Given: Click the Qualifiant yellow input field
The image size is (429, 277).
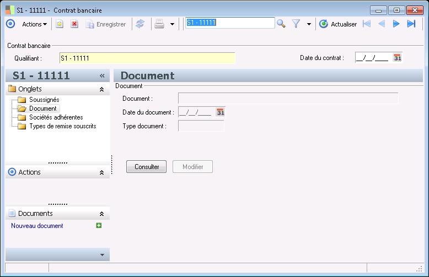Looking at the screenshot, I should click(x=147, y=58).
